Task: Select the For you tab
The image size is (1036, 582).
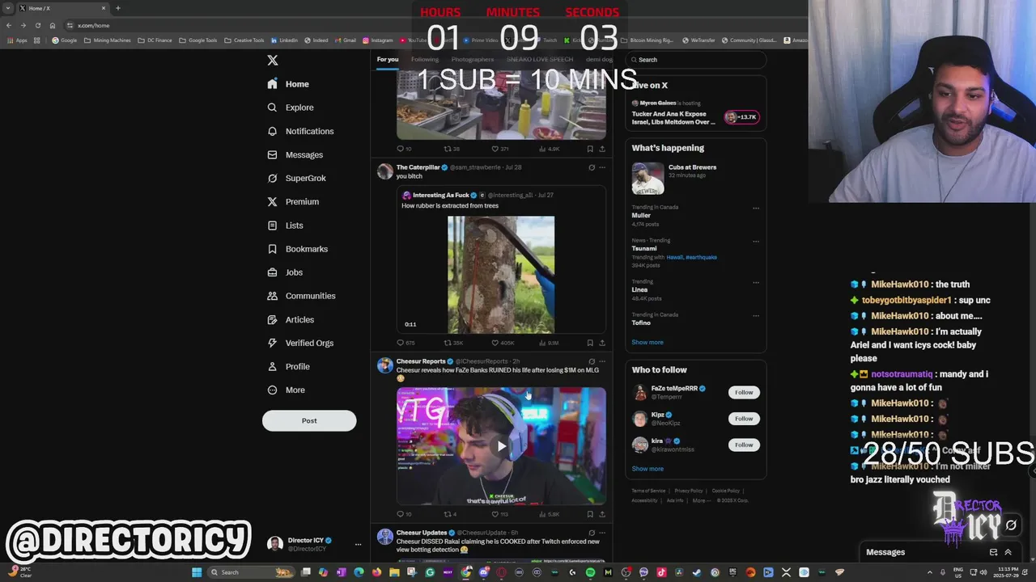Action: coord(388,59)
